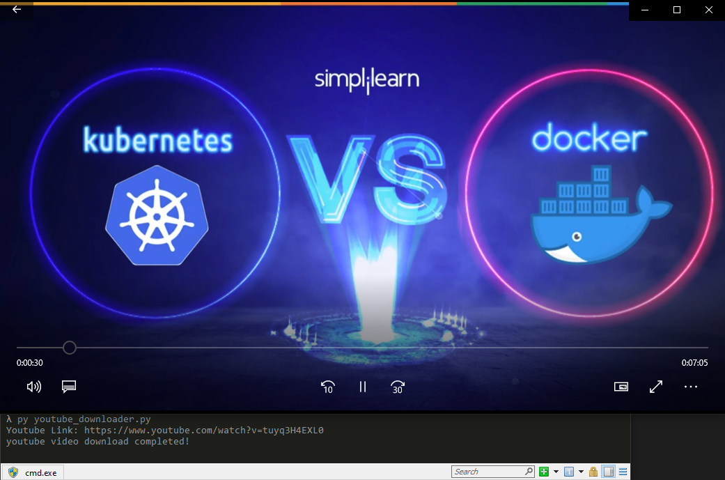The image size is (725, 480).
Task: Maximize the video player window
Action: tap(677, 10)
